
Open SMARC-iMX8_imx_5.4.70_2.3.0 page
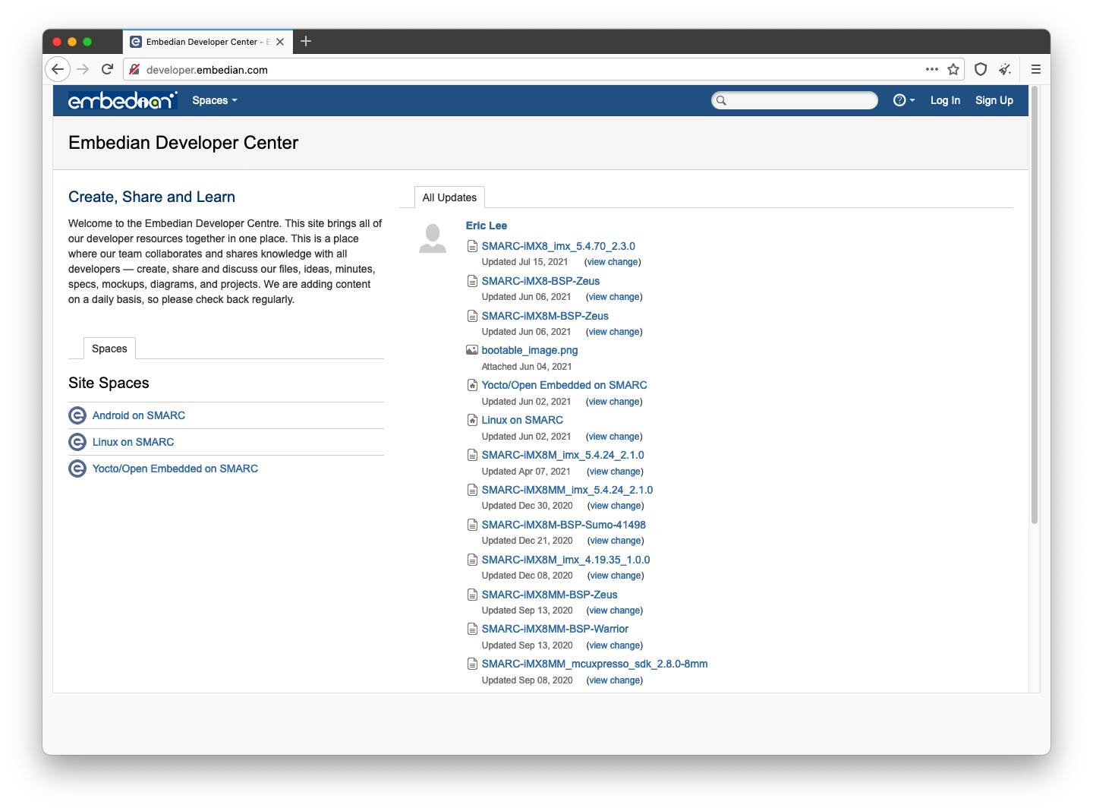pos(559,246)
